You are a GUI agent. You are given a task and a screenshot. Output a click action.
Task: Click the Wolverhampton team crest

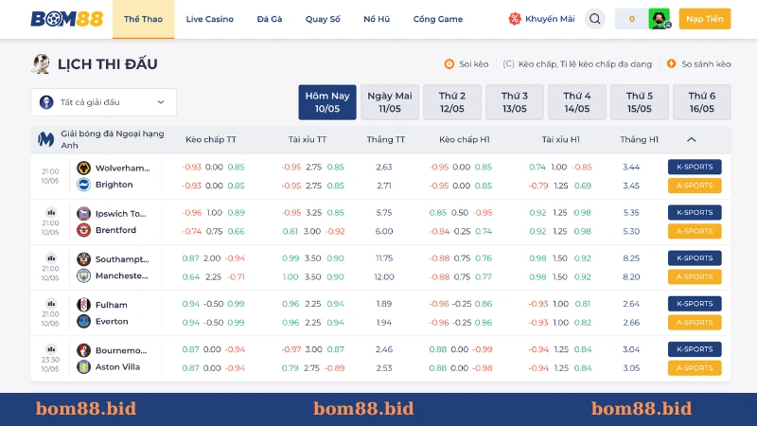tap(83, 168)
